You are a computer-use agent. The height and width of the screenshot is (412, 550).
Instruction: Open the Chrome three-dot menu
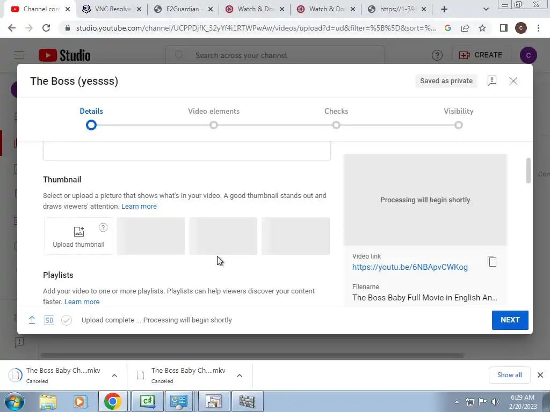tap(538, 28)
